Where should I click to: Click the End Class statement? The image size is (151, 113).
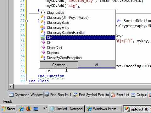click(39, 81)
